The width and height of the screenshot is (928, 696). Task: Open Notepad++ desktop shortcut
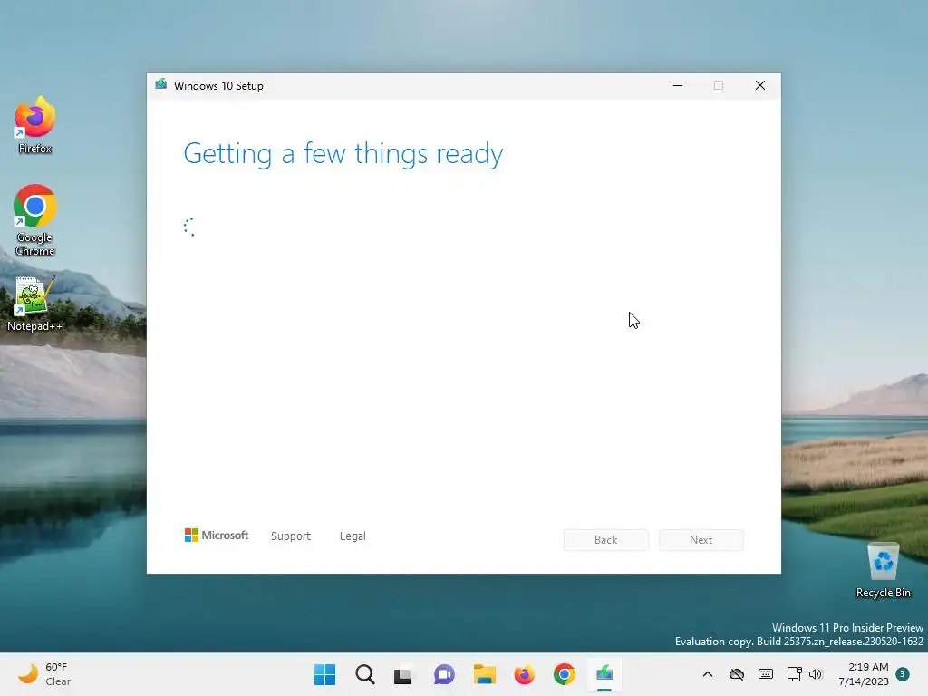35,303
